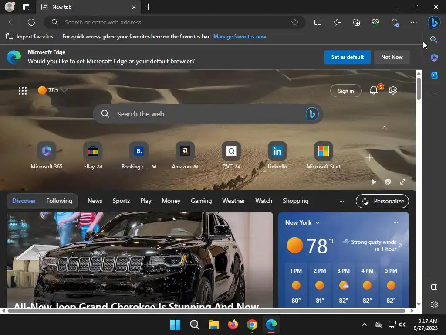
Task: Open the Gaming feed tab
Action: (x=201, y=201)
